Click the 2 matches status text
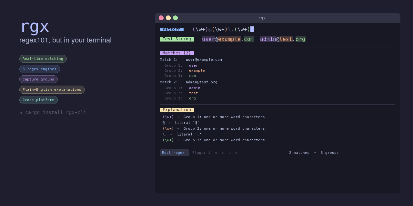 point(299,153)
